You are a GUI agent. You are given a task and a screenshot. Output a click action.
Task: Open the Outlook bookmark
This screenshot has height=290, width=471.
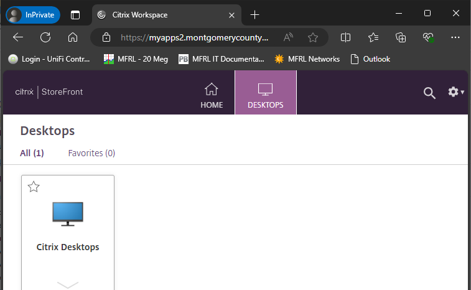(370, 59)
